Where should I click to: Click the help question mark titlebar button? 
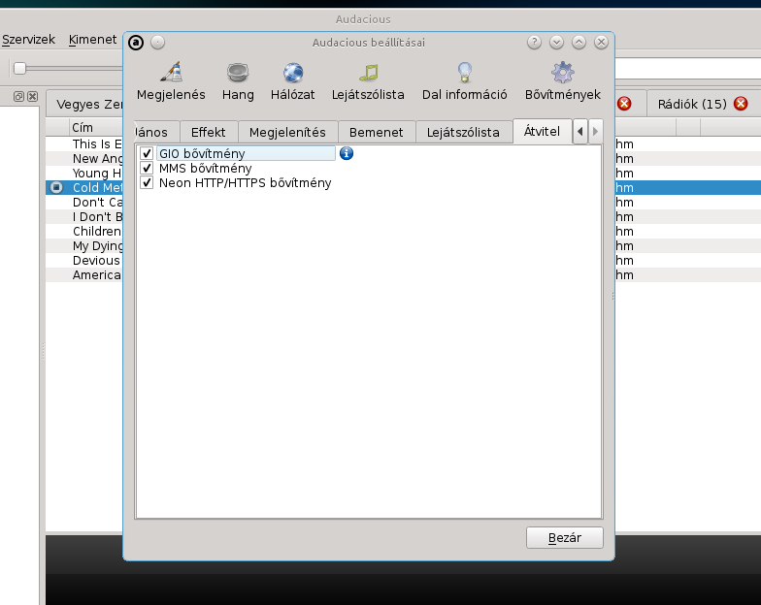(x=534, y=43)
